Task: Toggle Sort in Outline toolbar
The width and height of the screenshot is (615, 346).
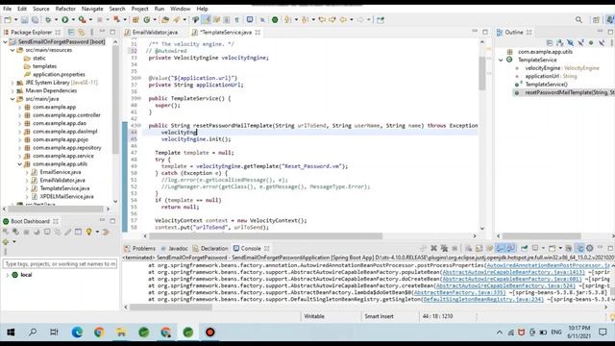Action: pyautogui.click(x=559, y=42)
